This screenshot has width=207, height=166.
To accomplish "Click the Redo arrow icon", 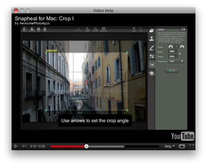I will (x=141, y=29).
